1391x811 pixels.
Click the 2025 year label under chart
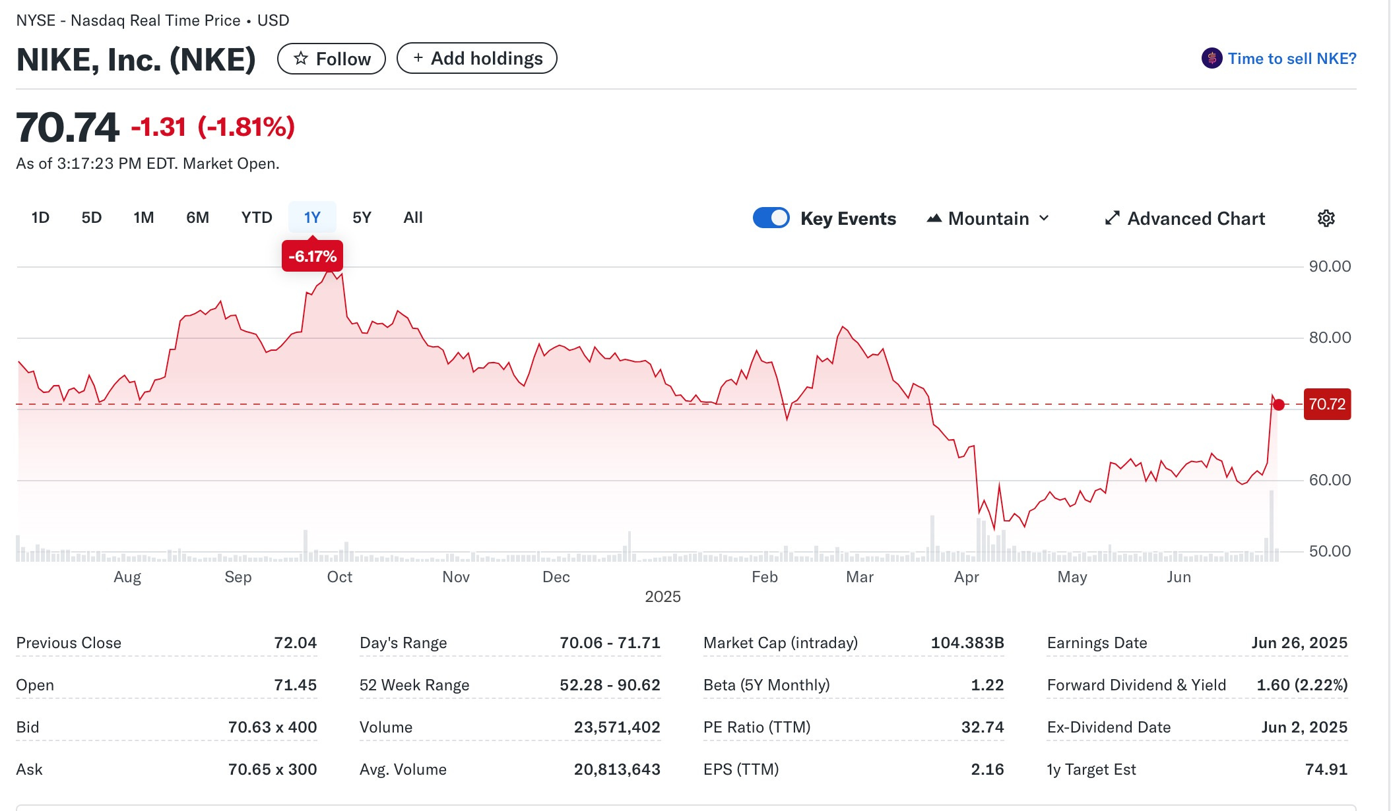point(663,597)
